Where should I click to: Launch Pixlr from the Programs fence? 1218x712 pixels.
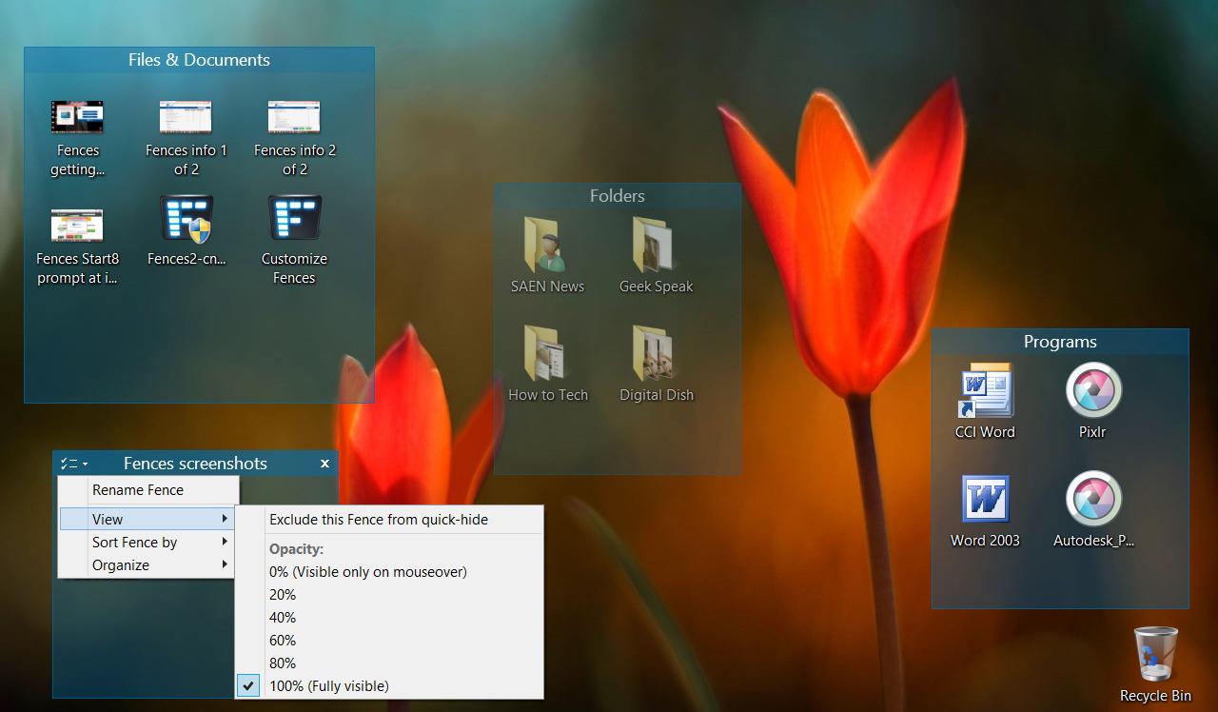(x=1092, y=390)
